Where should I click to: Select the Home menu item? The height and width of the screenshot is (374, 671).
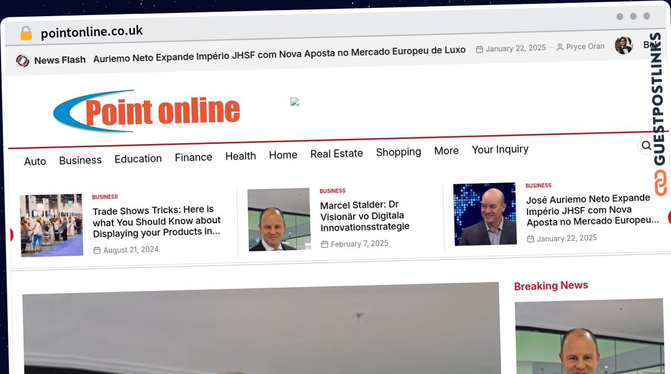pyautogui.click(x=283, y=155)
